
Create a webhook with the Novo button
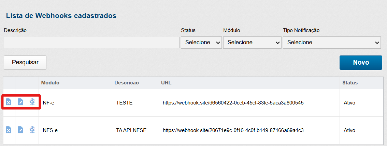coord(361,63)
